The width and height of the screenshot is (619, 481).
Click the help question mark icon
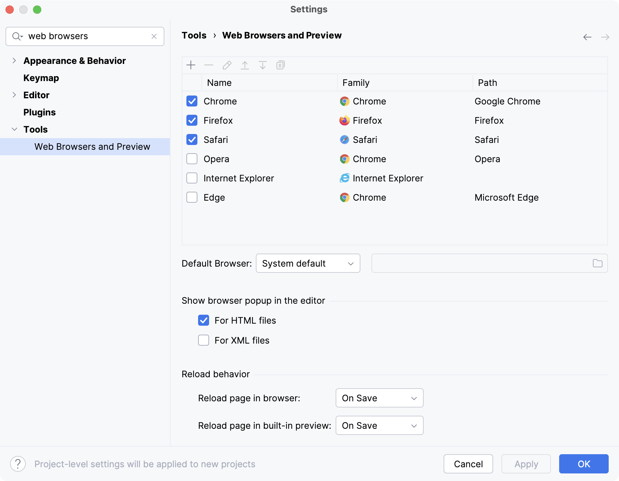[17, 464]
